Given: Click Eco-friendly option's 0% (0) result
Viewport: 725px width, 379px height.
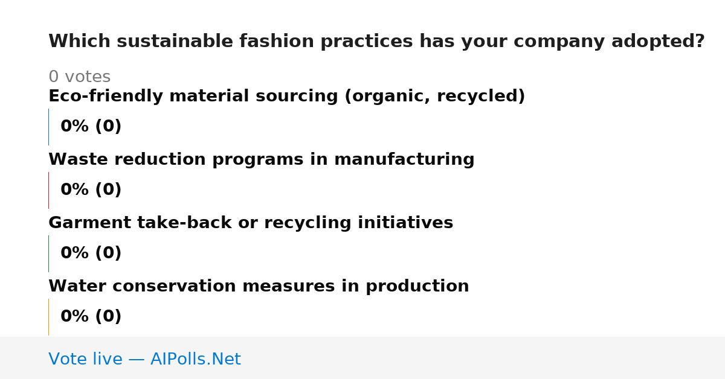Looking at the screenshot, I should (x=91, y=127).
